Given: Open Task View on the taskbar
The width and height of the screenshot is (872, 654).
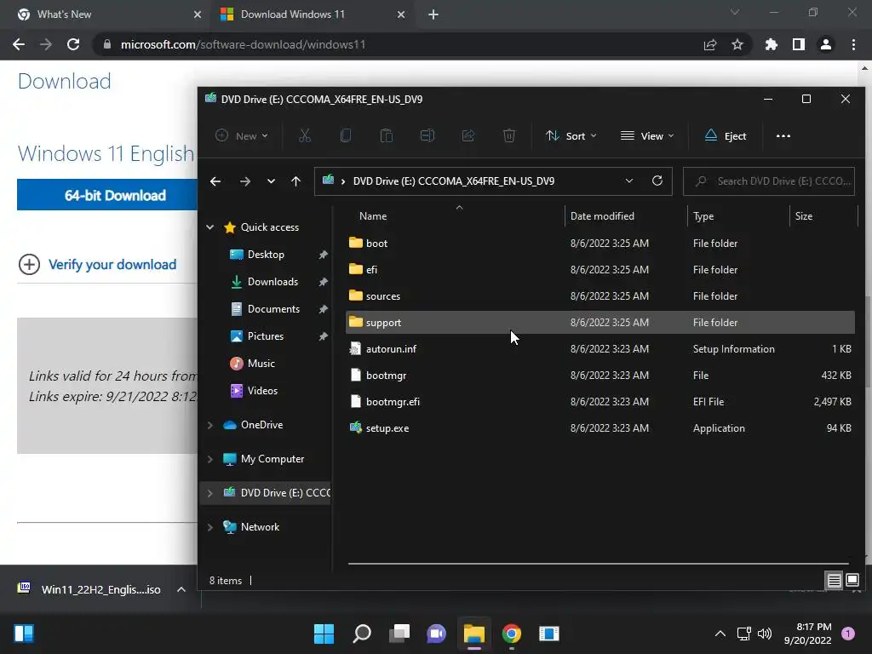Looking at the screenshot, I should (399, 634).
